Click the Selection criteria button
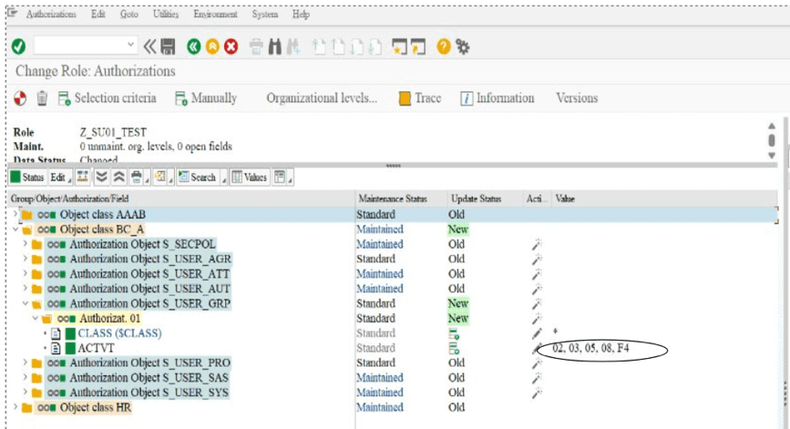Viewport: 790px width, 429px height. (x=107, y=98)
